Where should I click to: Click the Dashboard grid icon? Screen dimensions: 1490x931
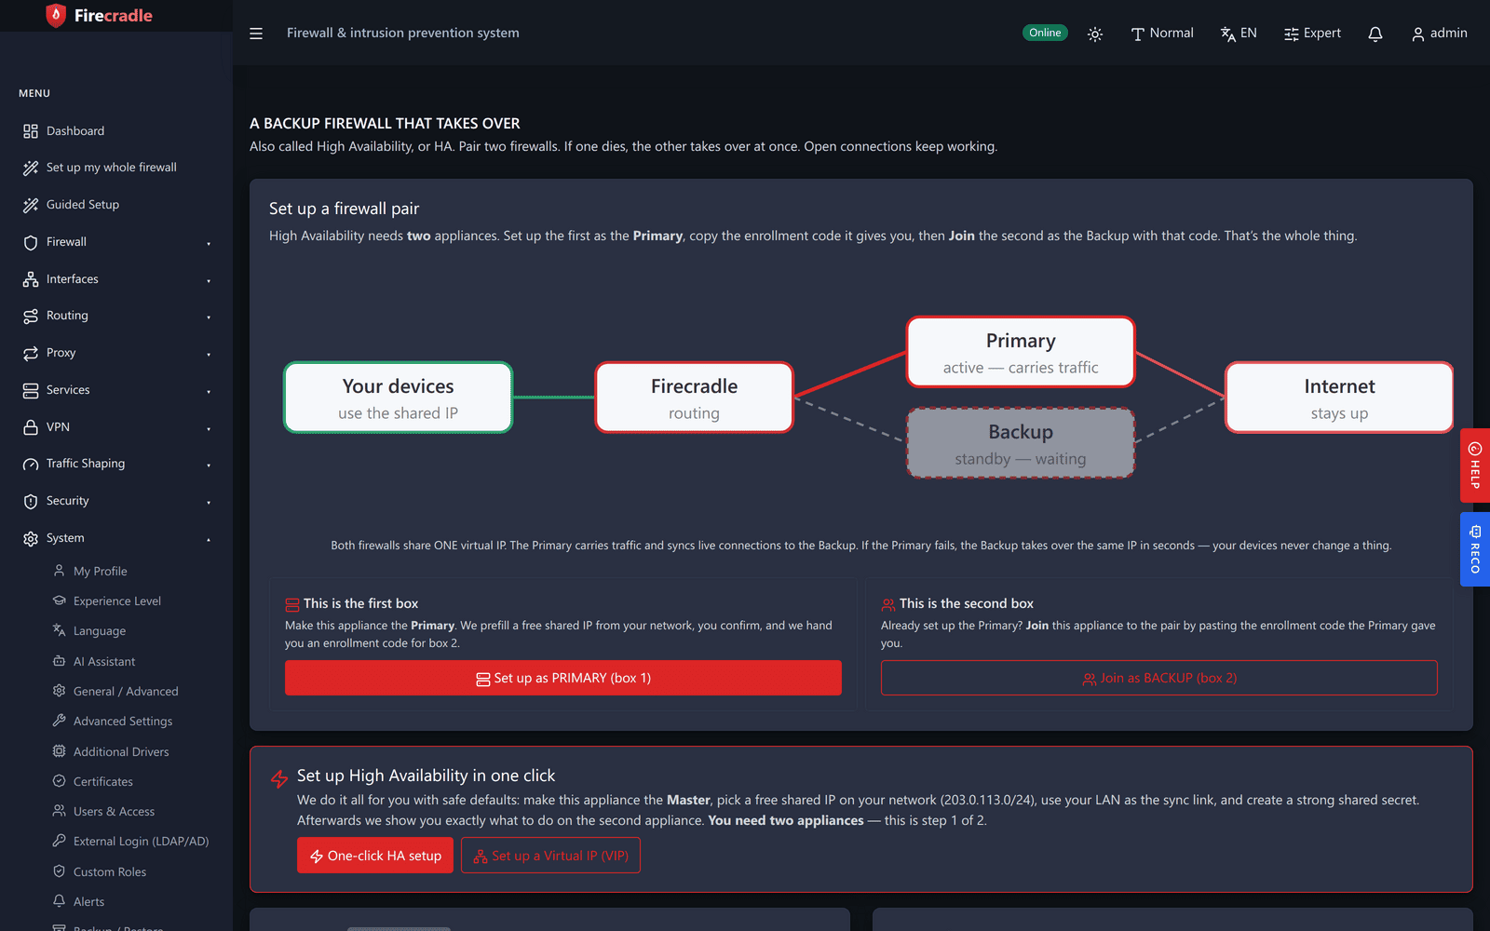point(31,131)
